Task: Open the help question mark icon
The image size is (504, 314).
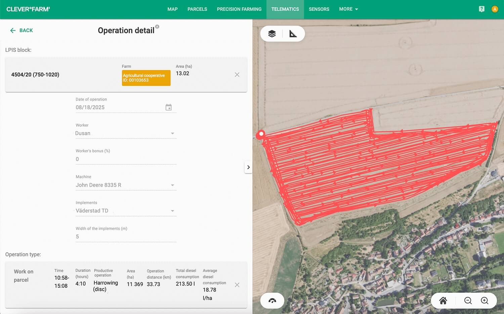Action: [x=481, y=9]
